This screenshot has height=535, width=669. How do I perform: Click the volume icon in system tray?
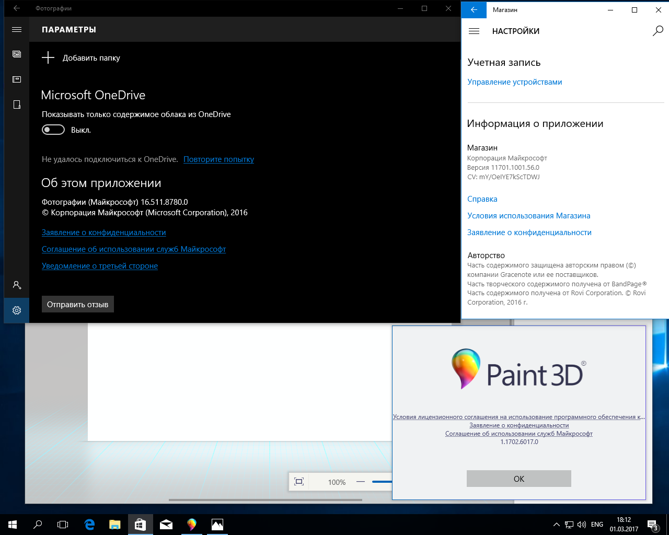coord(581,525)
